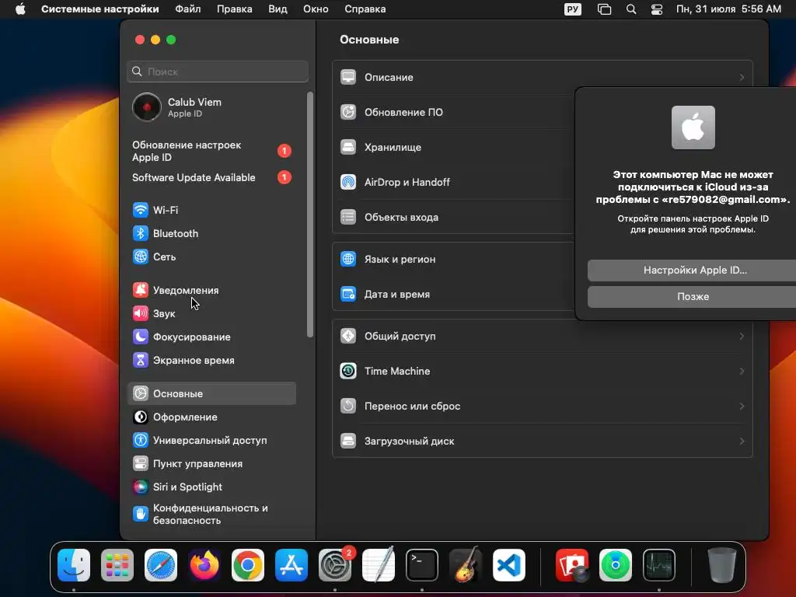This screenshot has width=796, height=597.
Task: Open Find My in the Dock
Action: point(616,565)
